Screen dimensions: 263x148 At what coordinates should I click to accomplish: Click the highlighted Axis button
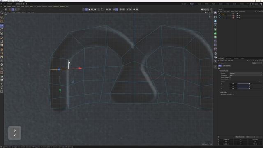tap(220, 66)
